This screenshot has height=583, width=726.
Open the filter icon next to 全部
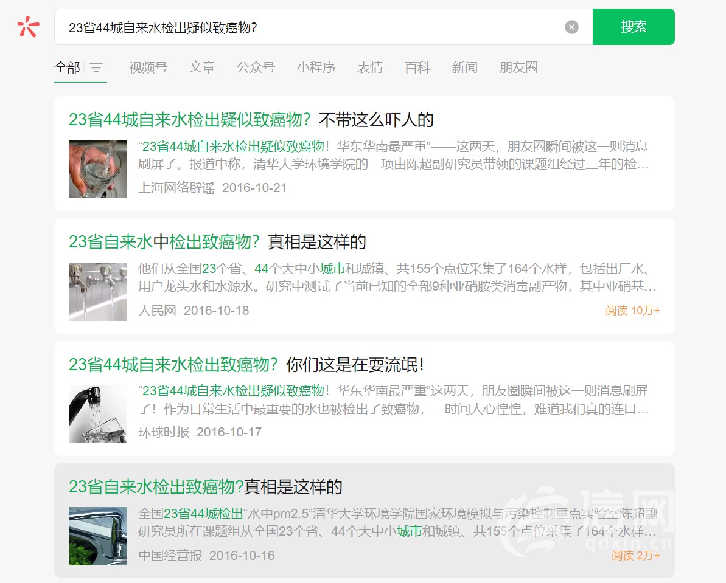[96, 67]
